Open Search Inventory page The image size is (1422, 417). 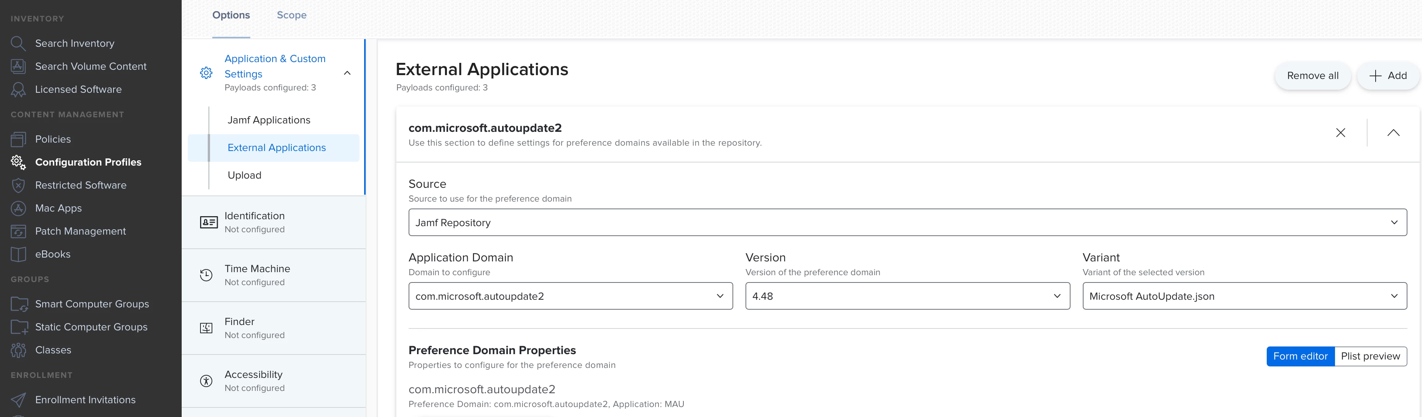74,43
